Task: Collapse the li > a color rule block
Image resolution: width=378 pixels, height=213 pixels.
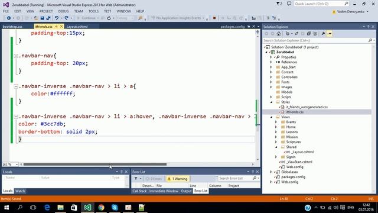Action: [x=16, y=86]
